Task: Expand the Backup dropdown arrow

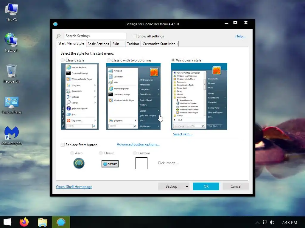Action: click(x=187, y=186)
